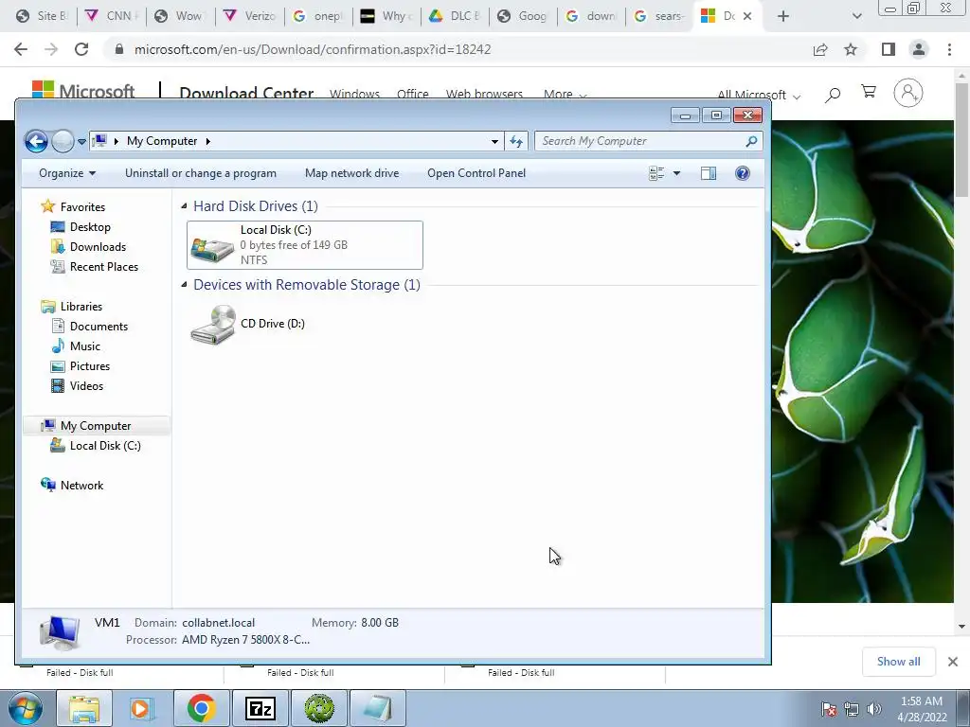Click Chrome back button
This screenshot has width=970, height=727.
[x=21, y=49]
